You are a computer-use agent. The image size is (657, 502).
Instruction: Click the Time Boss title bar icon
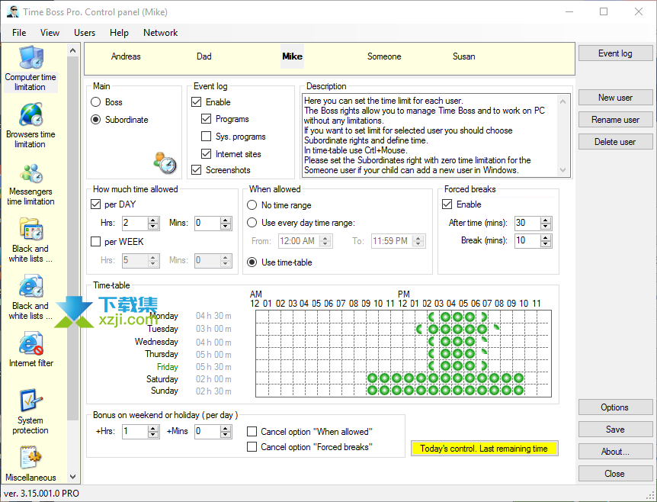[12, 11]
